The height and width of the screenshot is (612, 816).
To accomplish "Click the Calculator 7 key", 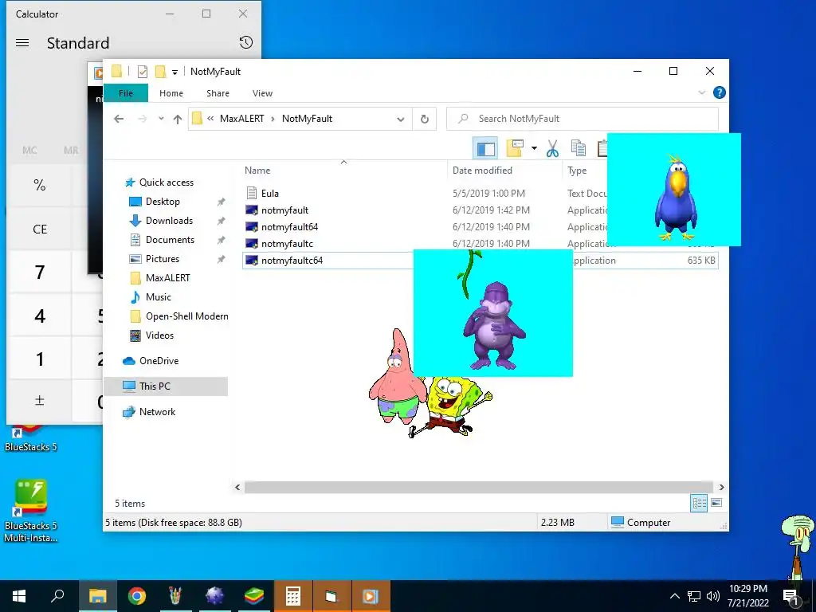I will 40,273.
